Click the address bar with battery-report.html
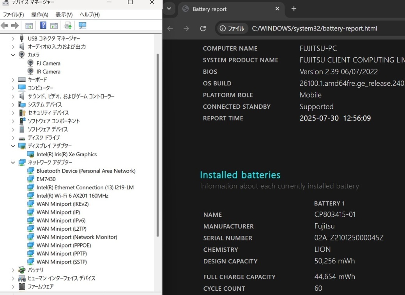This screenshot has height=295, width=405. 314,28
